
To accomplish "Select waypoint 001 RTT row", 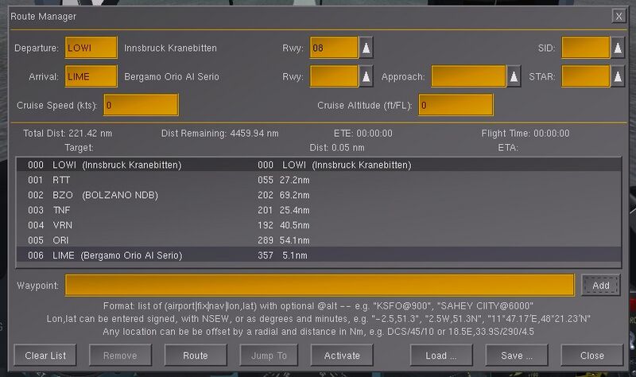I will tap(319, 180).
